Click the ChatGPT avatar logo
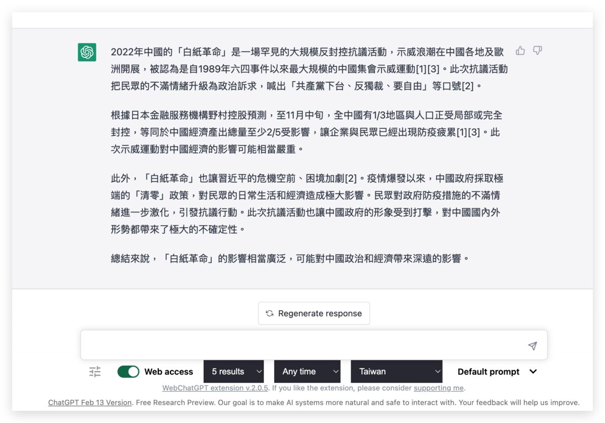Screen dimensions: 605x423 click(x=87, y=52)
